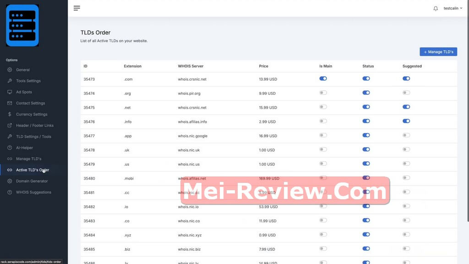Screen dimensions: 469x264
Task: Click the WHOIS Suggestions question icon
Action: [10, 192]
